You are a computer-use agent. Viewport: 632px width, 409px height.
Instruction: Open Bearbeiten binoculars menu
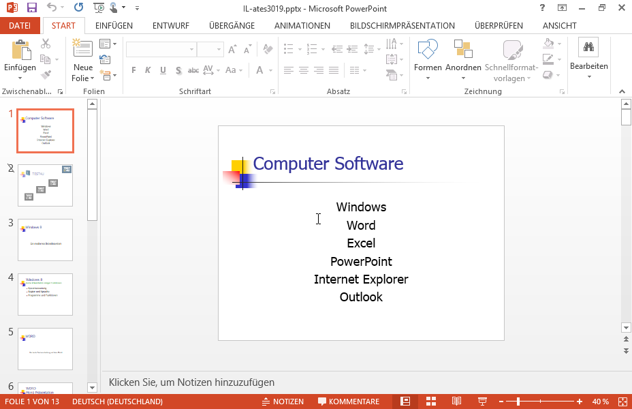589,58
